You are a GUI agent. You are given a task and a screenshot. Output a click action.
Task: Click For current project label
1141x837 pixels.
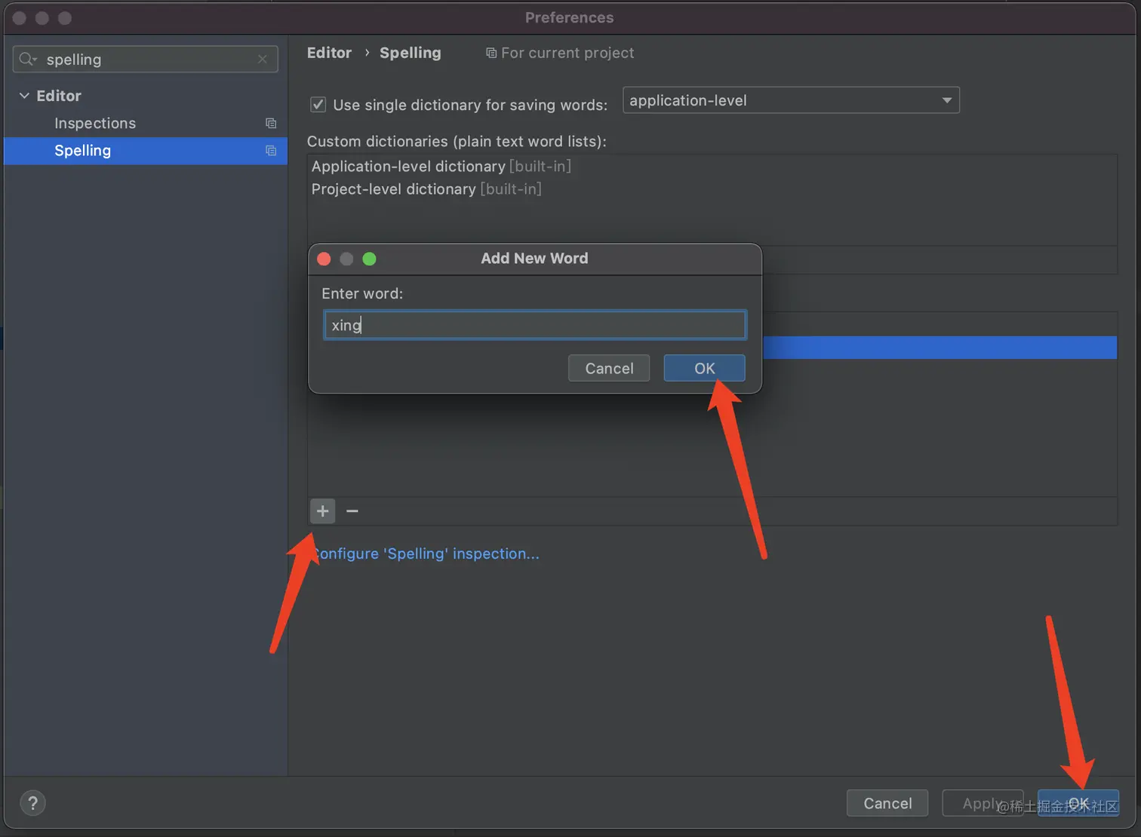pyautogui.click(x=567, y=53)
